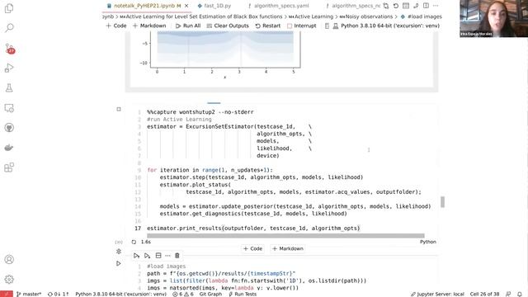Click the compare changes icon in editor title

pos(386,6)
